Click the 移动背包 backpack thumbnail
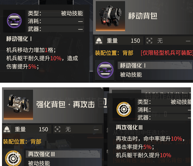Screen dimensions: 193x166 point(110,16)
